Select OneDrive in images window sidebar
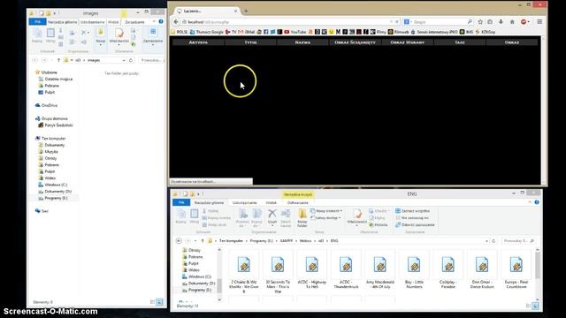This screenshot has width=566, height=318. click(x=46, y=105)
